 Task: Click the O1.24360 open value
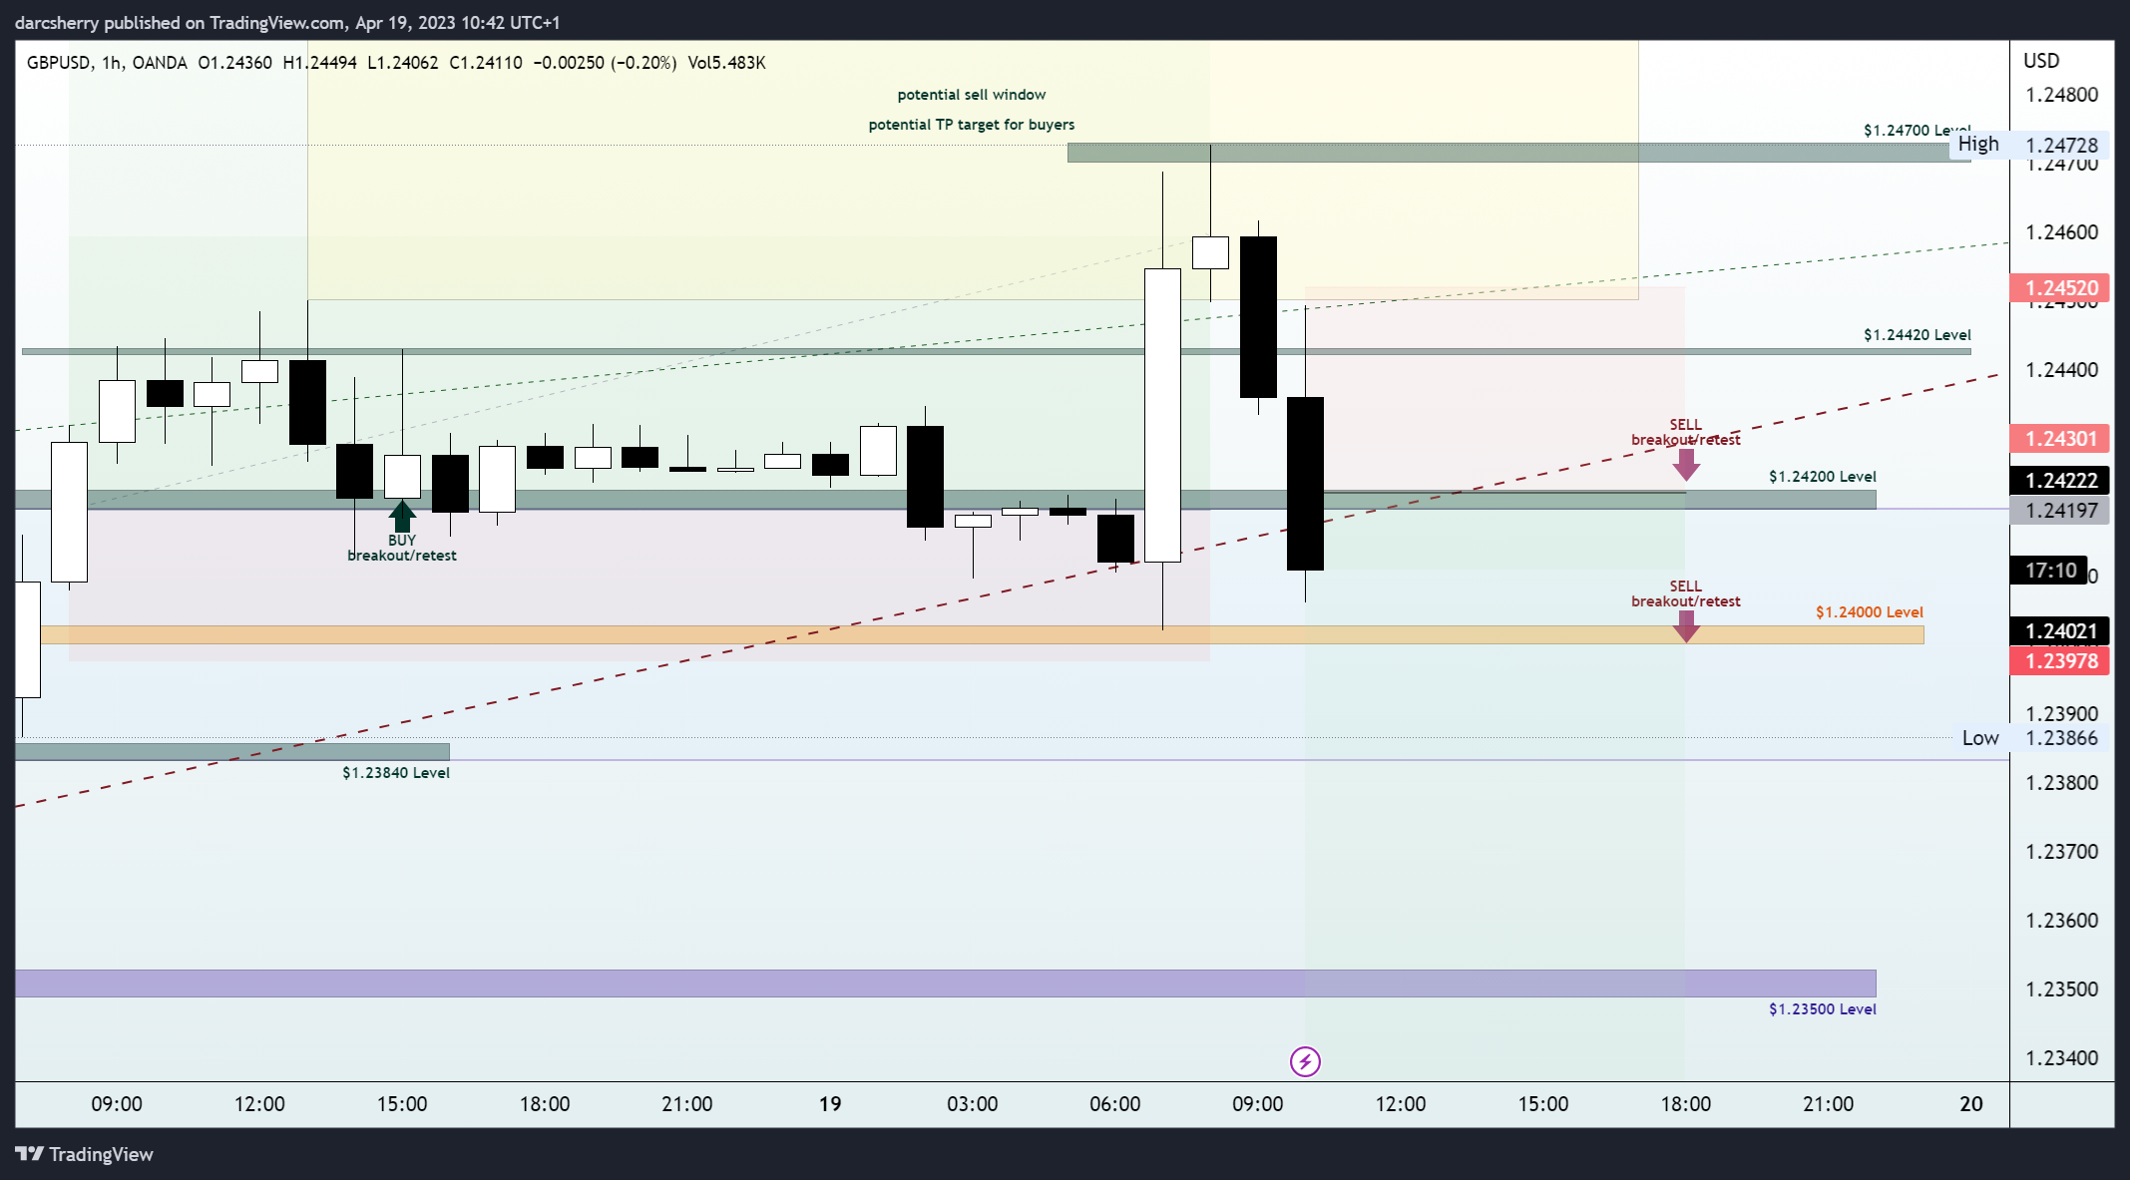(x=234, y=63)
